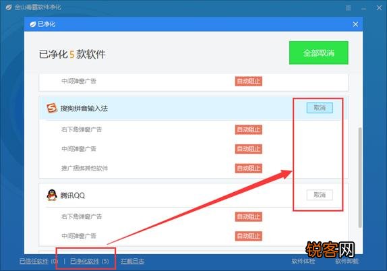Click the leaf logo of 金山毒霸软件净化 window
Viewport: 387px width, 271px height.
(x=9, y=7)
